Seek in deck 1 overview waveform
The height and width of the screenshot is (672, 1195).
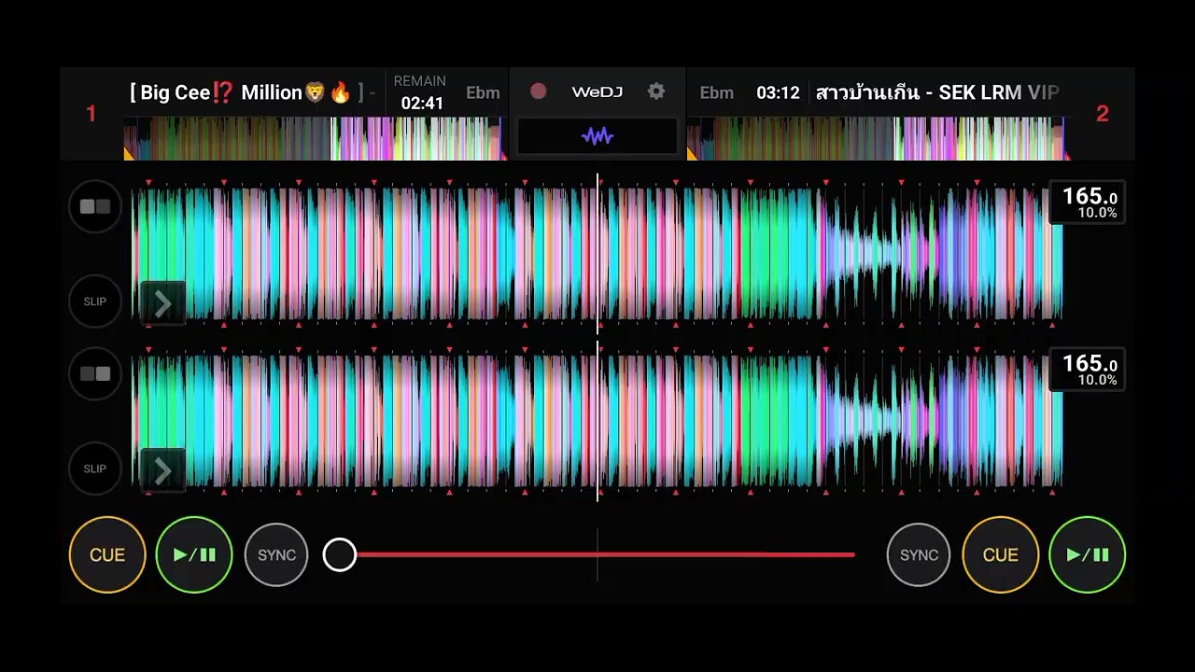click(315, 138)
